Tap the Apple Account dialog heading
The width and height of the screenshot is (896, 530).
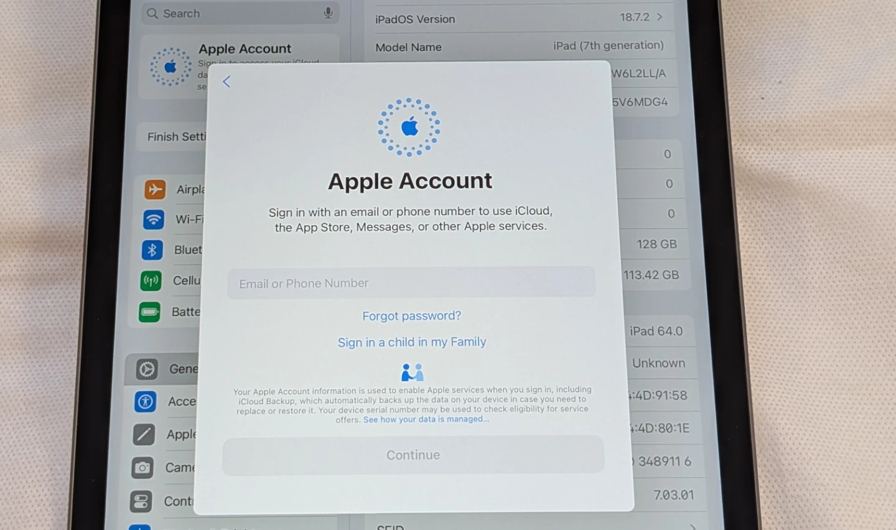pos(410,181)
